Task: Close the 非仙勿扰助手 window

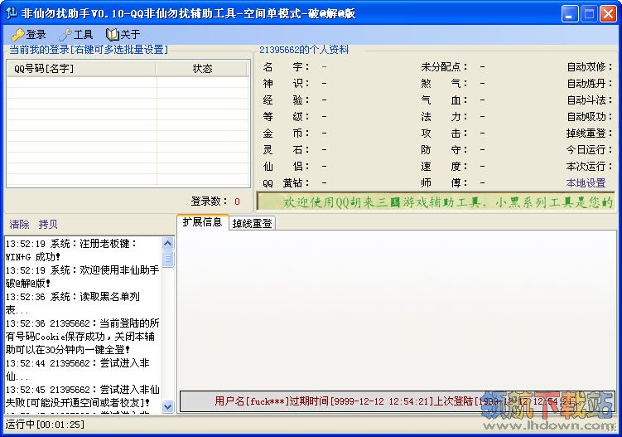Action: pos(607,14)
